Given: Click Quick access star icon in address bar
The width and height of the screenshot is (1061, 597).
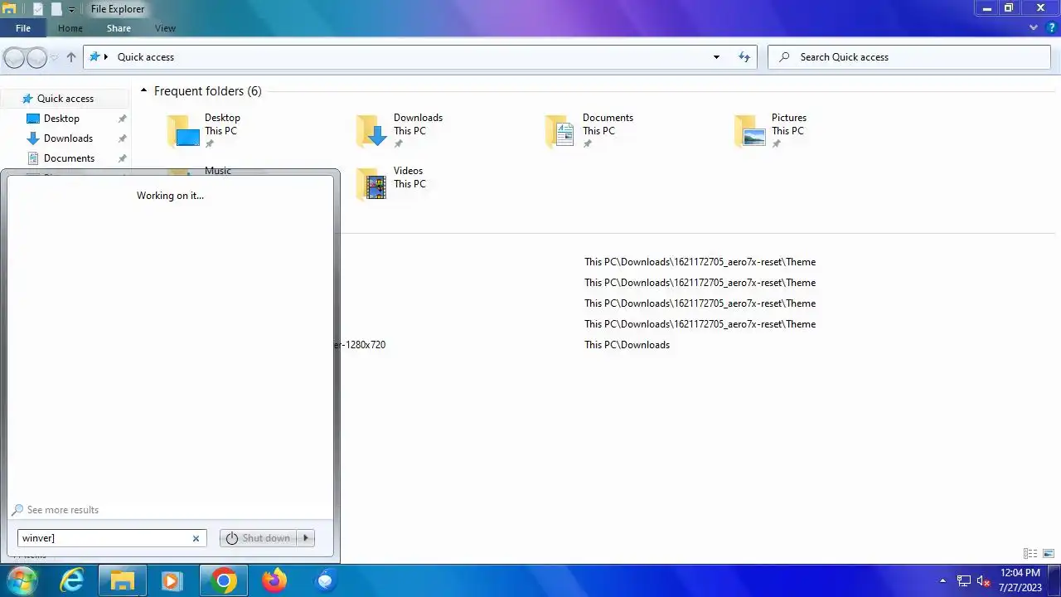Looking at the screenshot, I should [94, 57].
